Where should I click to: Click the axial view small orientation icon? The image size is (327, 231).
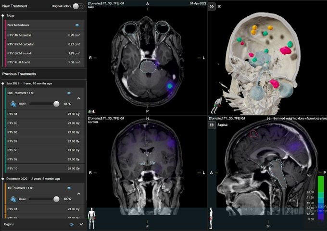(91, 111)
